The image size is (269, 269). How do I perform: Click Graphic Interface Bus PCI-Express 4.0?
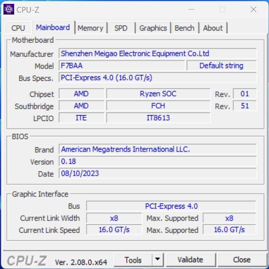[x=171, y=206]
